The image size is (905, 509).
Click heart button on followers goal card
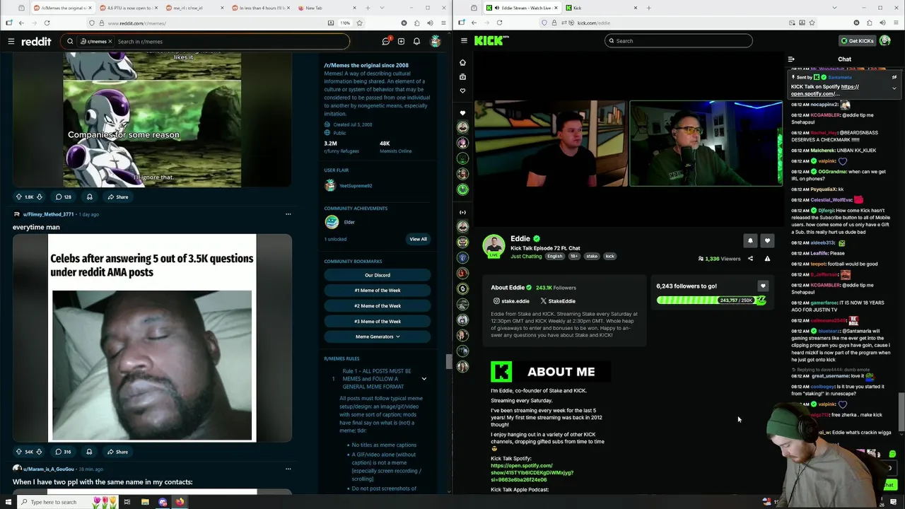click(x=762, y=286)
